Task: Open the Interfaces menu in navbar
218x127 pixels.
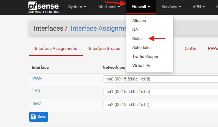Action: click(x=109, y=7)
